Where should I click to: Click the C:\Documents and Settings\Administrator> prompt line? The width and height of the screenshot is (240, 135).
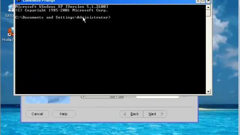pos(63,17)
